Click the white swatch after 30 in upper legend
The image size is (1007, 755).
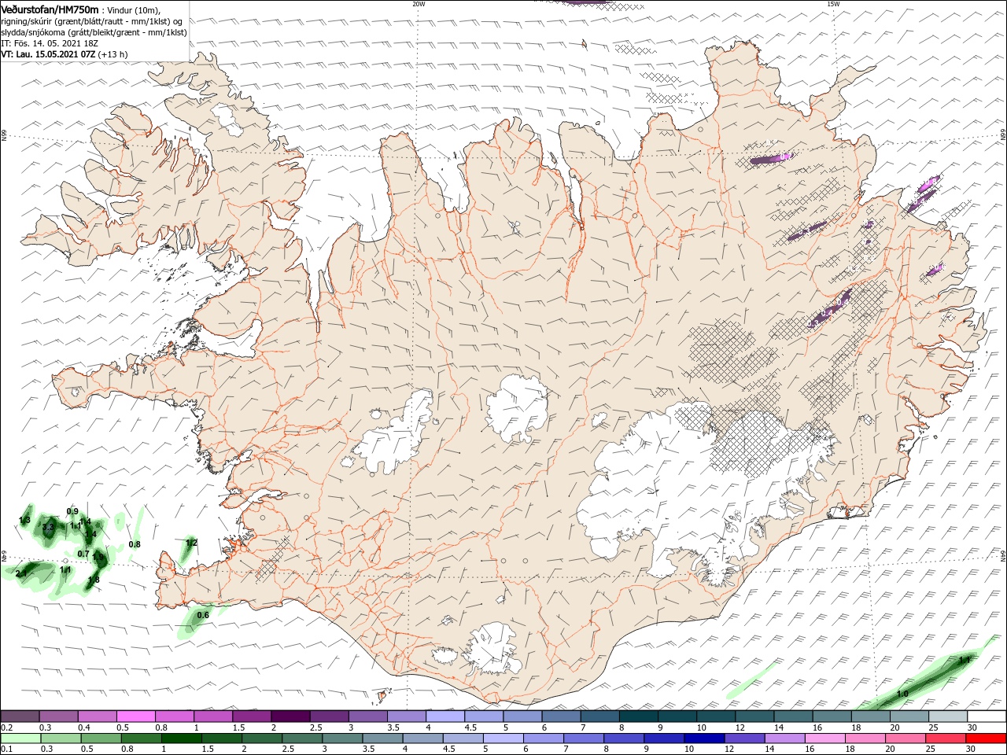coord(985,716)
